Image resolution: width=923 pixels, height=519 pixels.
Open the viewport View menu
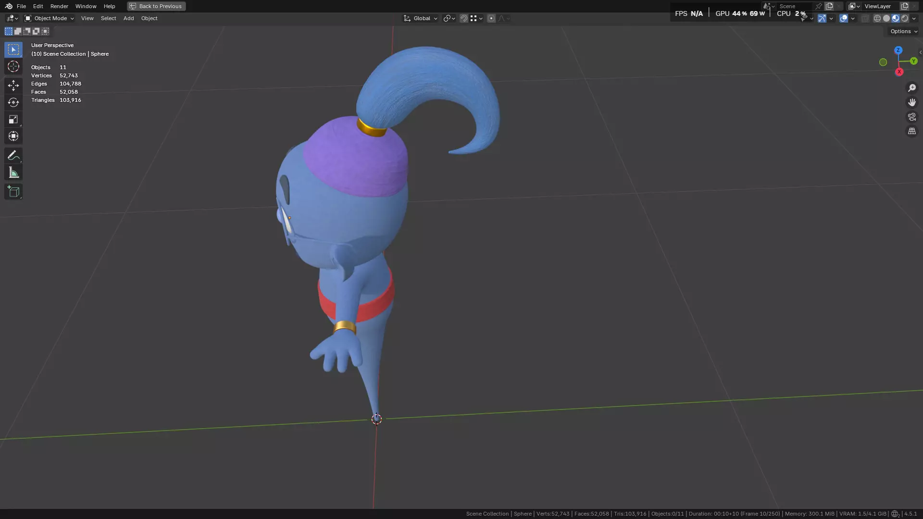tap(87, 18)
